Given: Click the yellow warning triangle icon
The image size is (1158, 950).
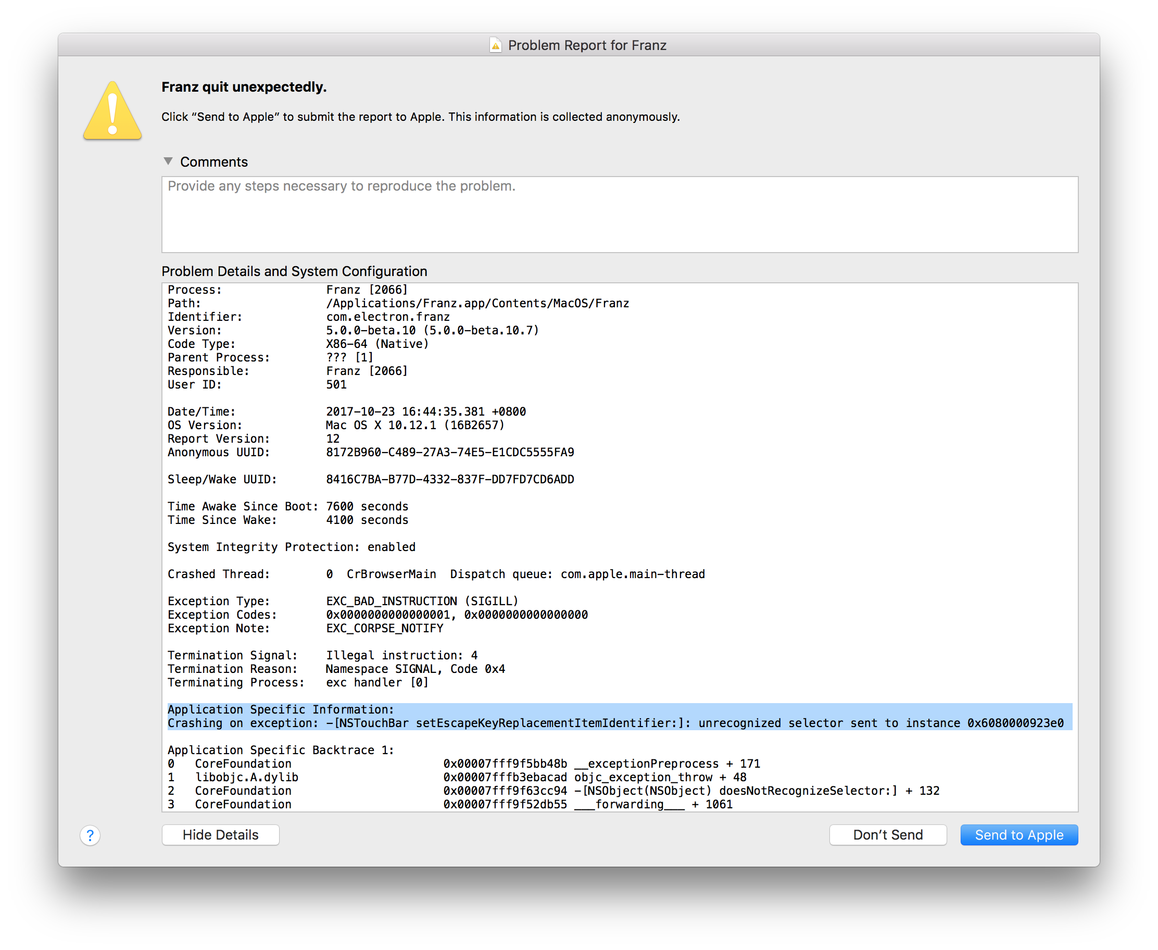Looking at the screenshot, I should click(112, 110).
